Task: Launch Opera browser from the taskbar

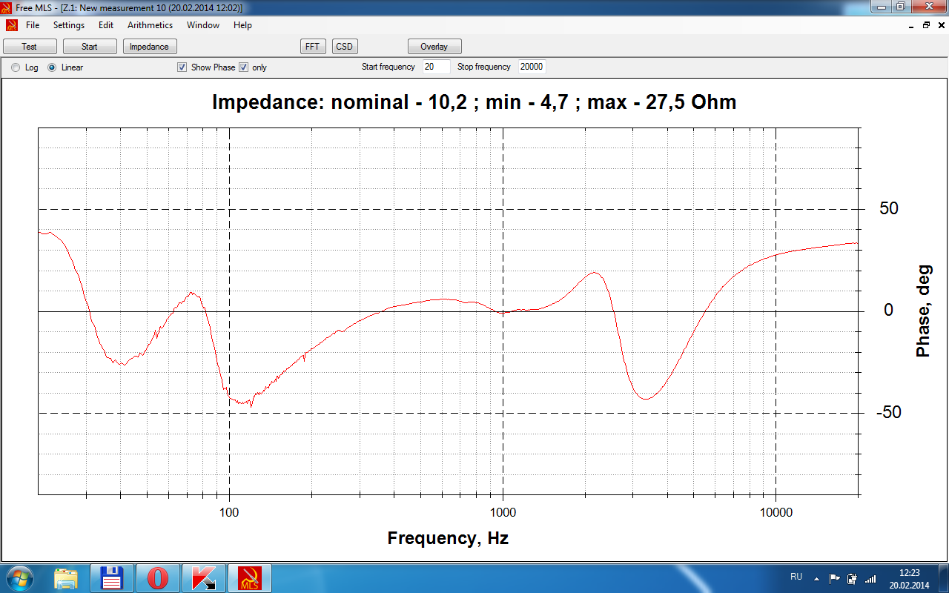Action: (x=158, y=578)
